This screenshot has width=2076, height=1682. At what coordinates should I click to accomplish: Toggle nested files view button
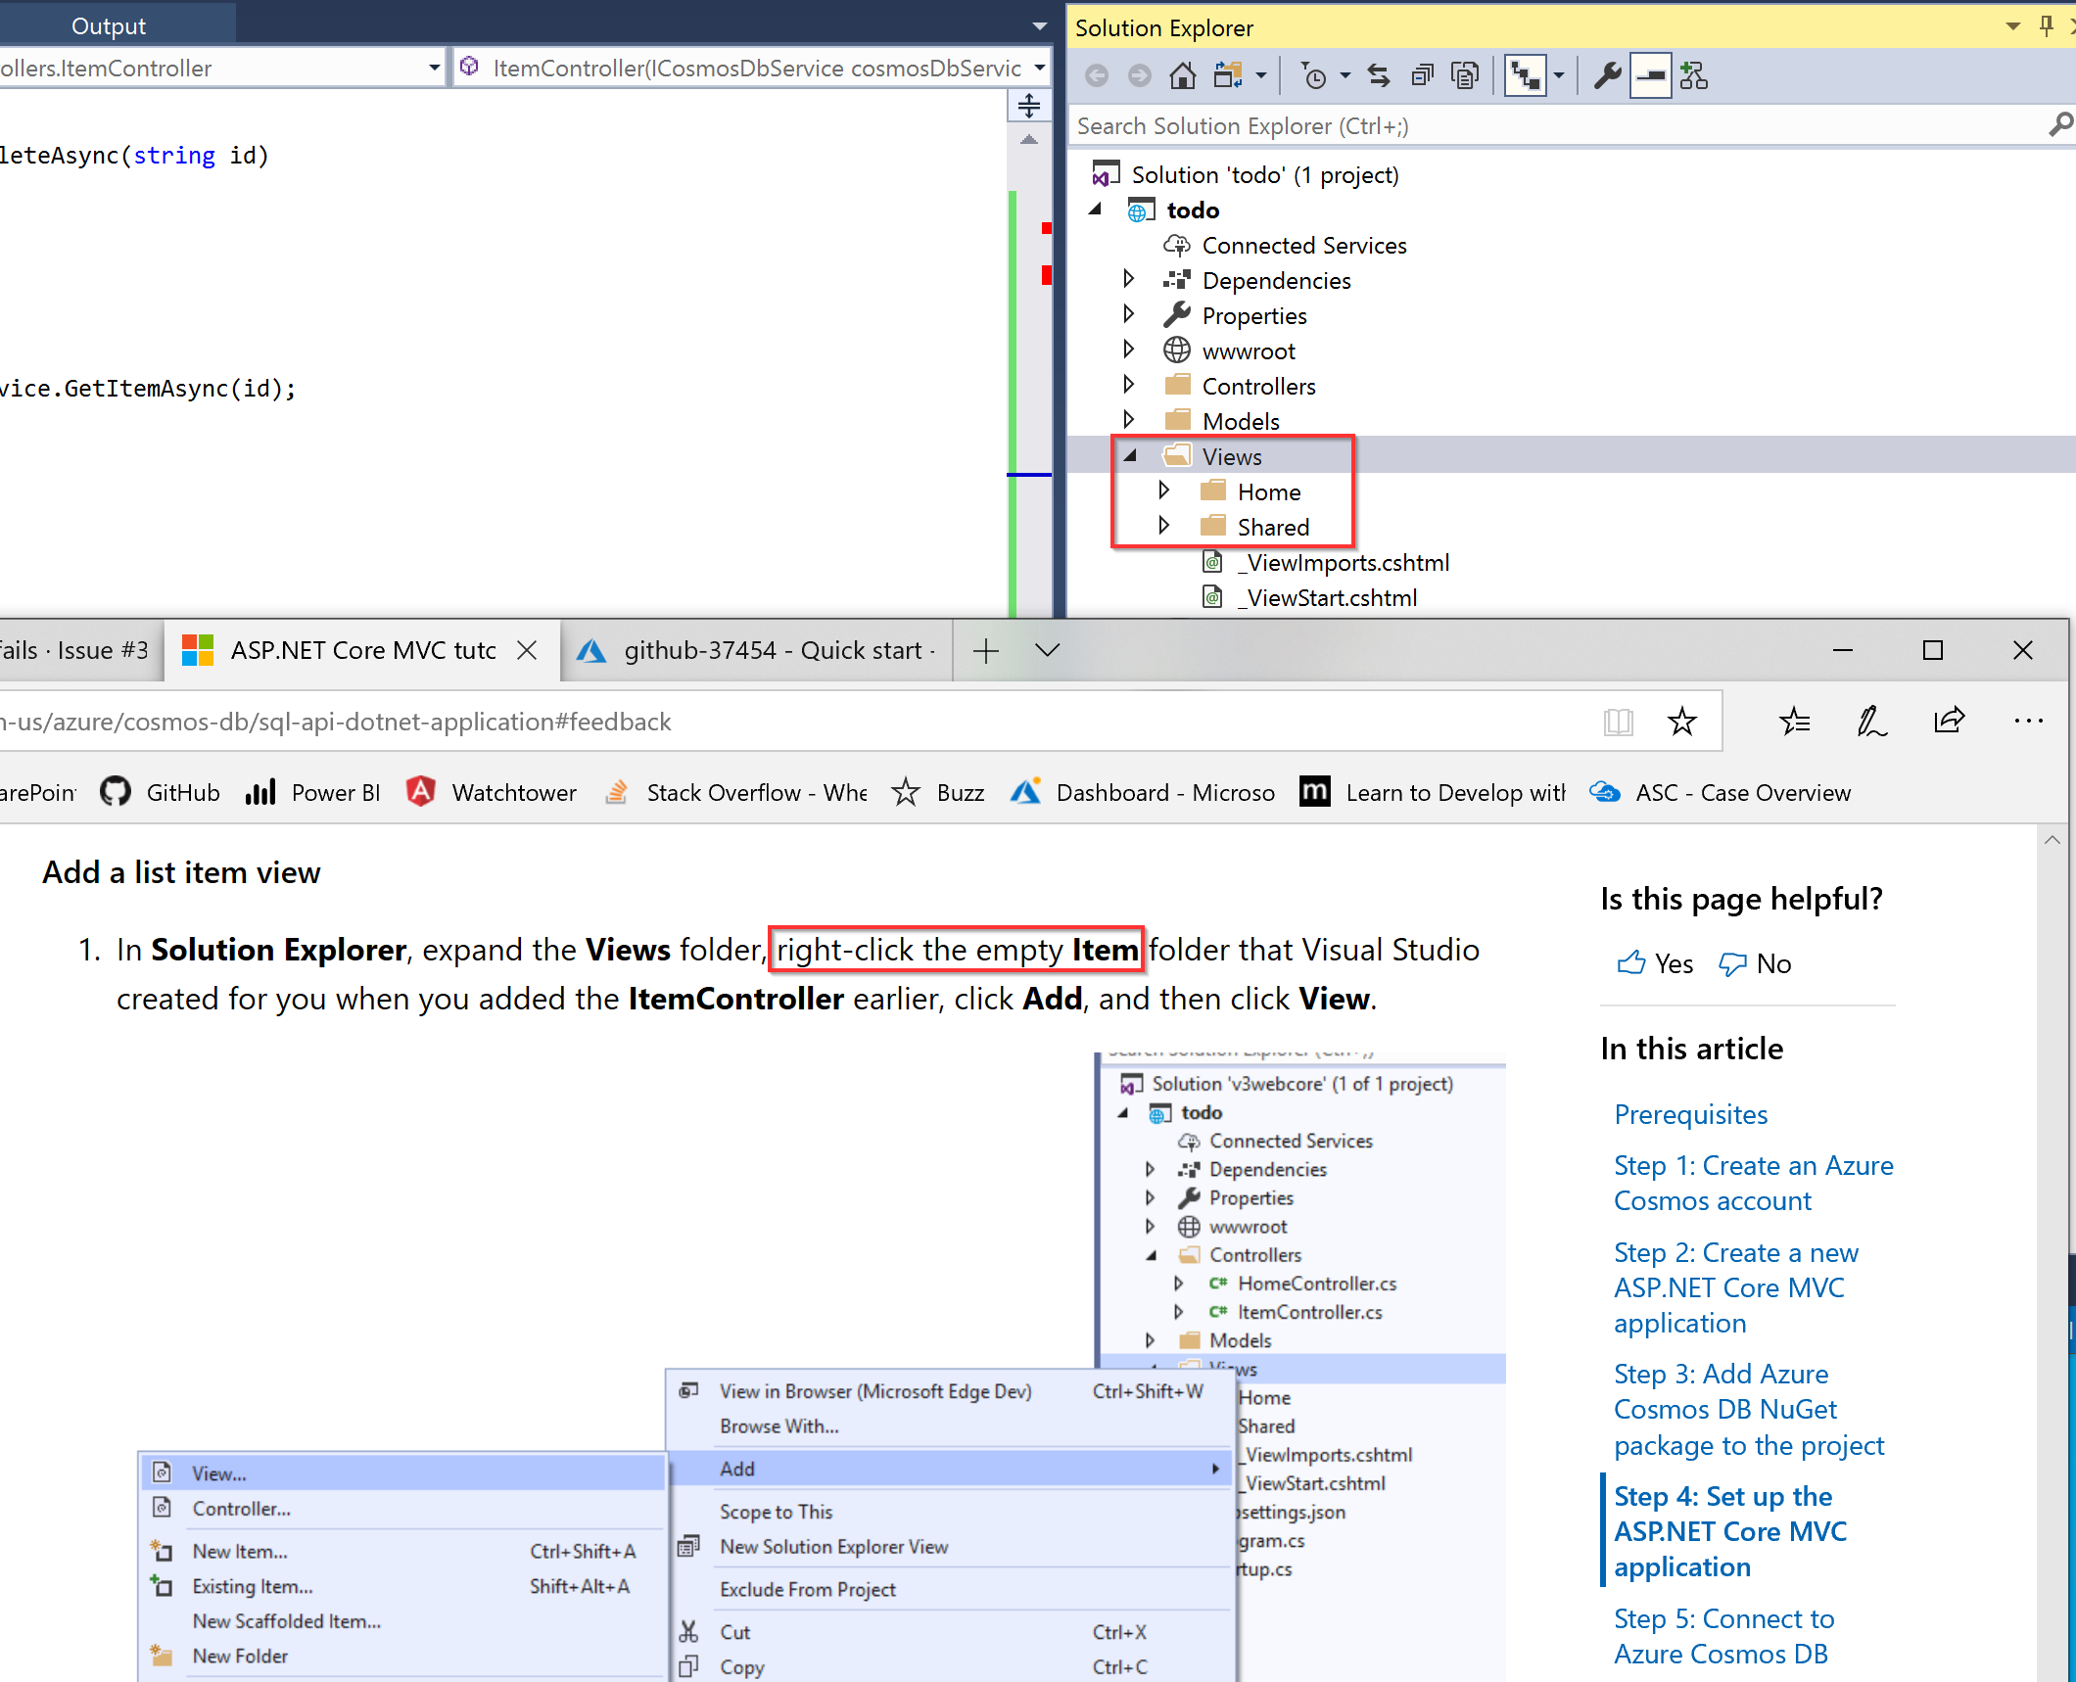[1526, 75]
